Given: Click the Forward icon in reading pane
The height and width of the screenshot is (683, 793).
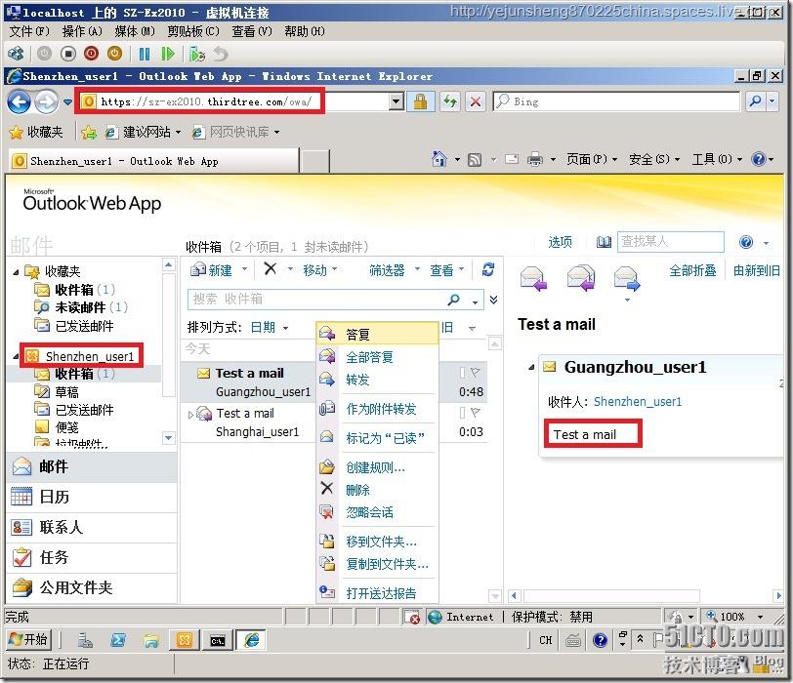Looking at the screenshot, I should click(627, 279).
